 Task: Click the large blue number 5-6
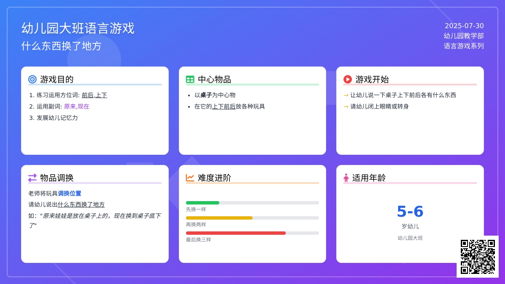410,212
